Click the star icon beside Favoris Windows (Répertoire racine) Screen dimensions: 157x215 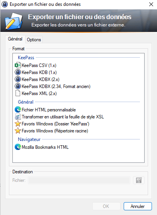pyautogui.click(x=18, y=130)
